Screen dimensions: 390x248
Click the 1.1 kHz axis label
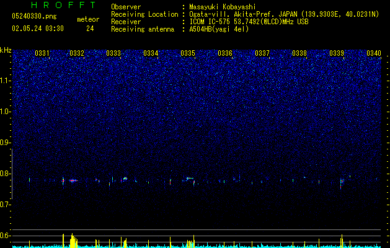coord(5,81)
